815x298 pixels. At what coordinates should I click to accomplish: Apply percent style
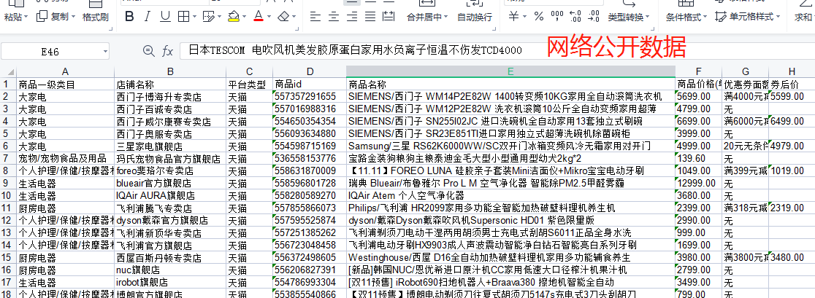coord(538,17)
